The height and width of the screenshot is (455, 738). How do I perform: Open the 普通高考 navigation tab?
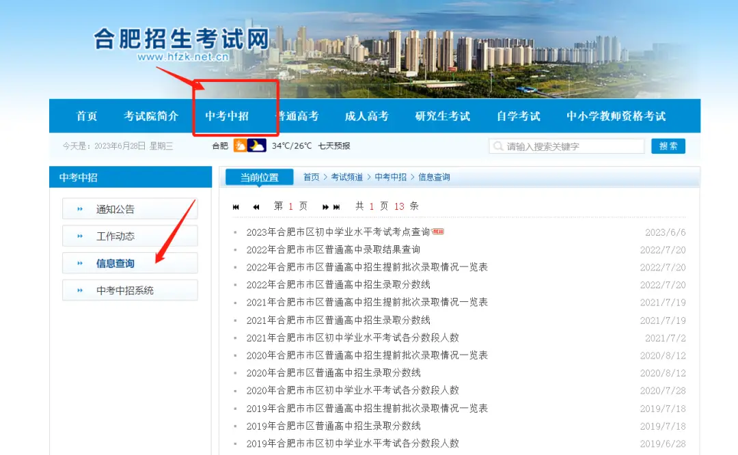click(297, 116)
